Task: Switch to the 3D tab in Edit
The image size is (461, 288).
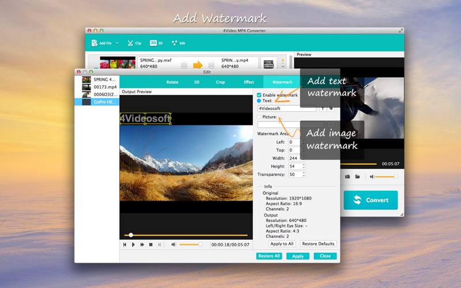Action: pos(197,82)
